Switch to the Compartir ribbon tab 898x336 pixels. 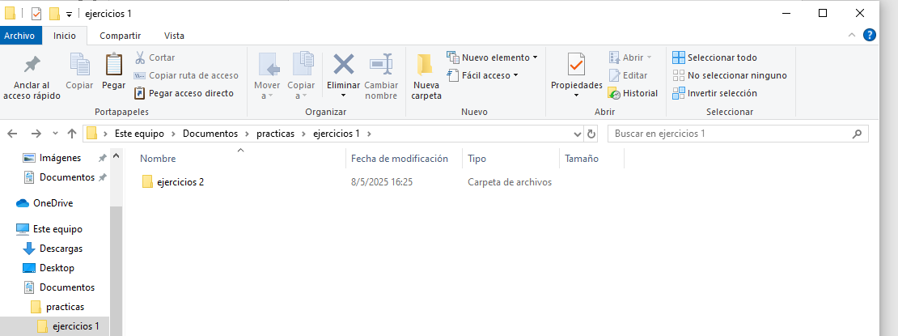click(x=120, y=36)
